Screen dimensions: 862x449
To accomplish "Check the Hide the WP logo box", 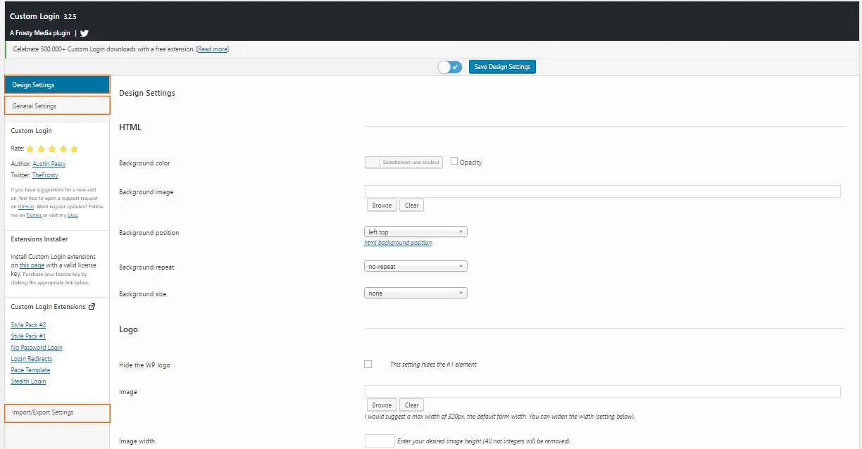I will (368, 365).
